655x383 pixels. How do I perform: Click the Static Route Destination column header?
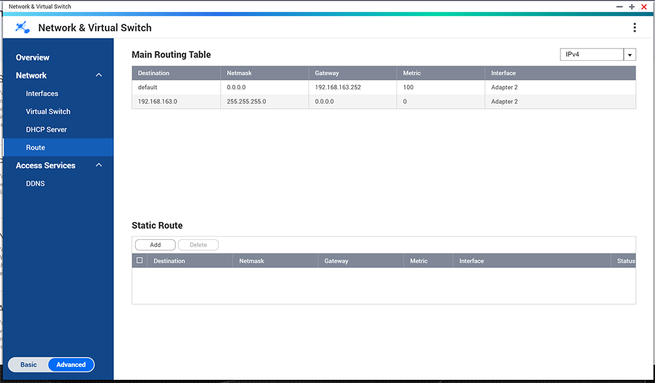point(190,261)
